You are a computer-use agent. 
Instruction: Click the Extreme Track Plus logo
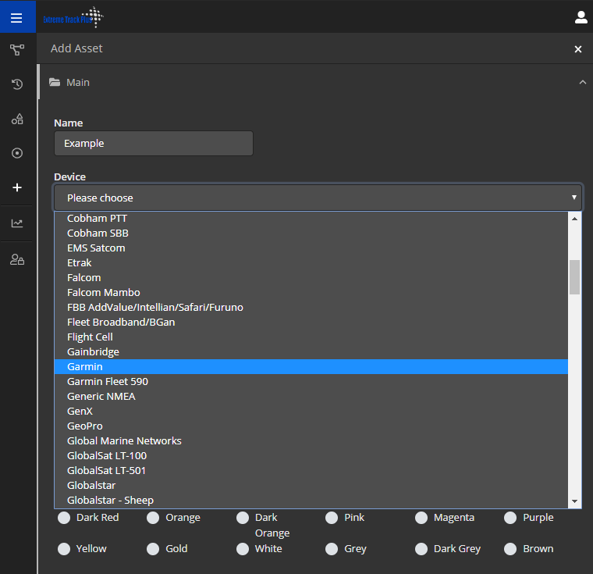point(73,17)
